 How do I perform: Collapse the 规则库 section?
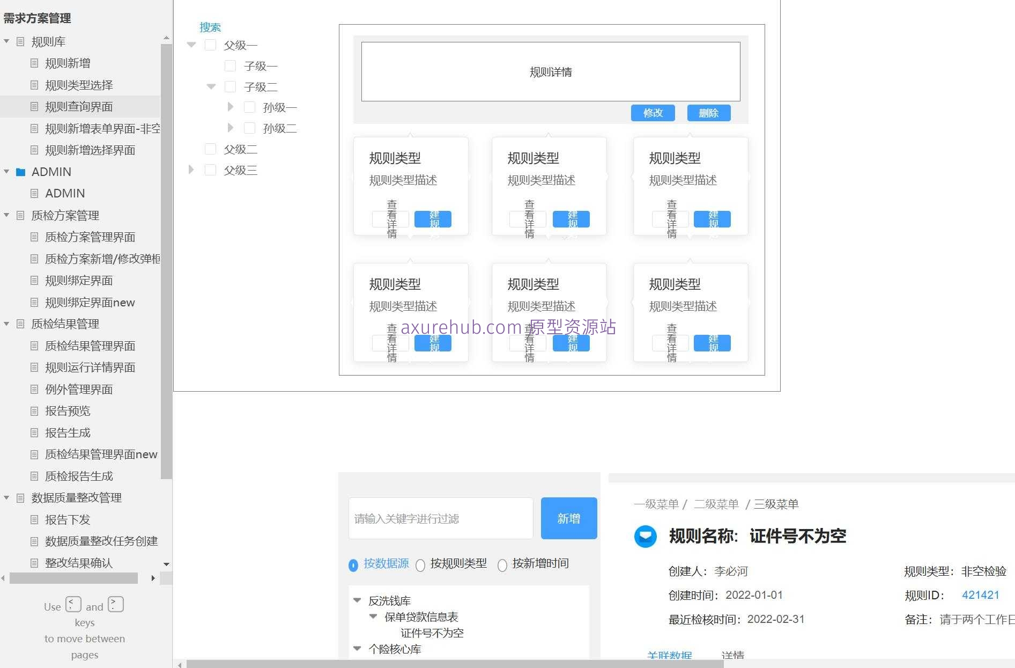tap(6, 41)
